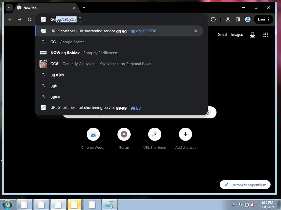This screenshot has width=281, height=210.
Task: Open the network tray icon
Action: pyautogui.click(x=247, y=205)
